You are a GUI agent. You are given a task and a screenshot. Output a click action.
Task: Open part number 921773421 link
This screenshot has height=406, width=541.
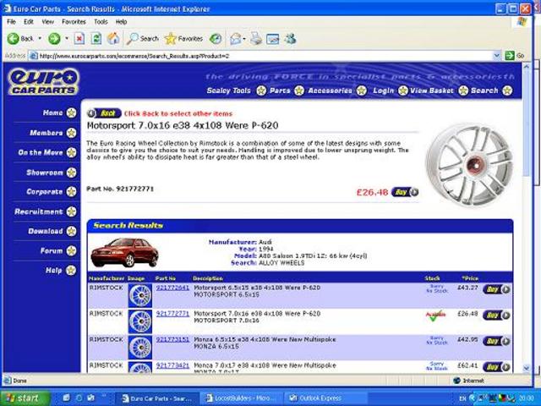pos(172,365)
